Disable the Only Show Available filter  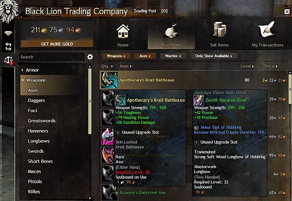(214, 56)
